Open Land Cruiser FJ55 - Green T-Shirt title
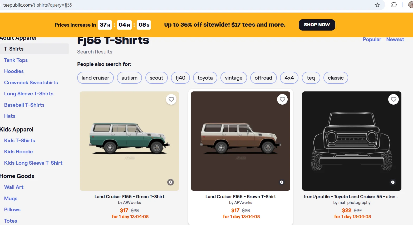This screenshot has height=225, width=413. (129, 197)
